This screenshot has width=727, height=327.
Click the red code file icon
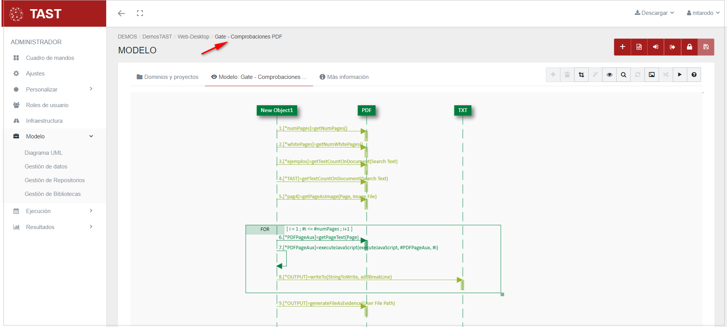[639, 47]
